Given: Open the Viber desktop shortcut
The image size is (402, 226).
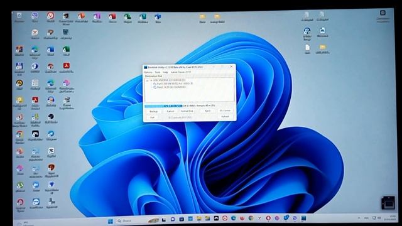Looking at the screenshot, I should 35,17.
